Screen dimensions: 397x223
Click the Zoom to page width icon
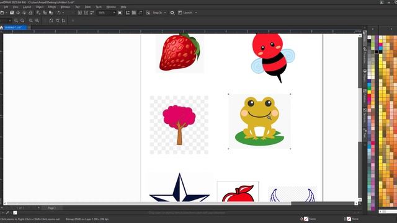point(58,20)
